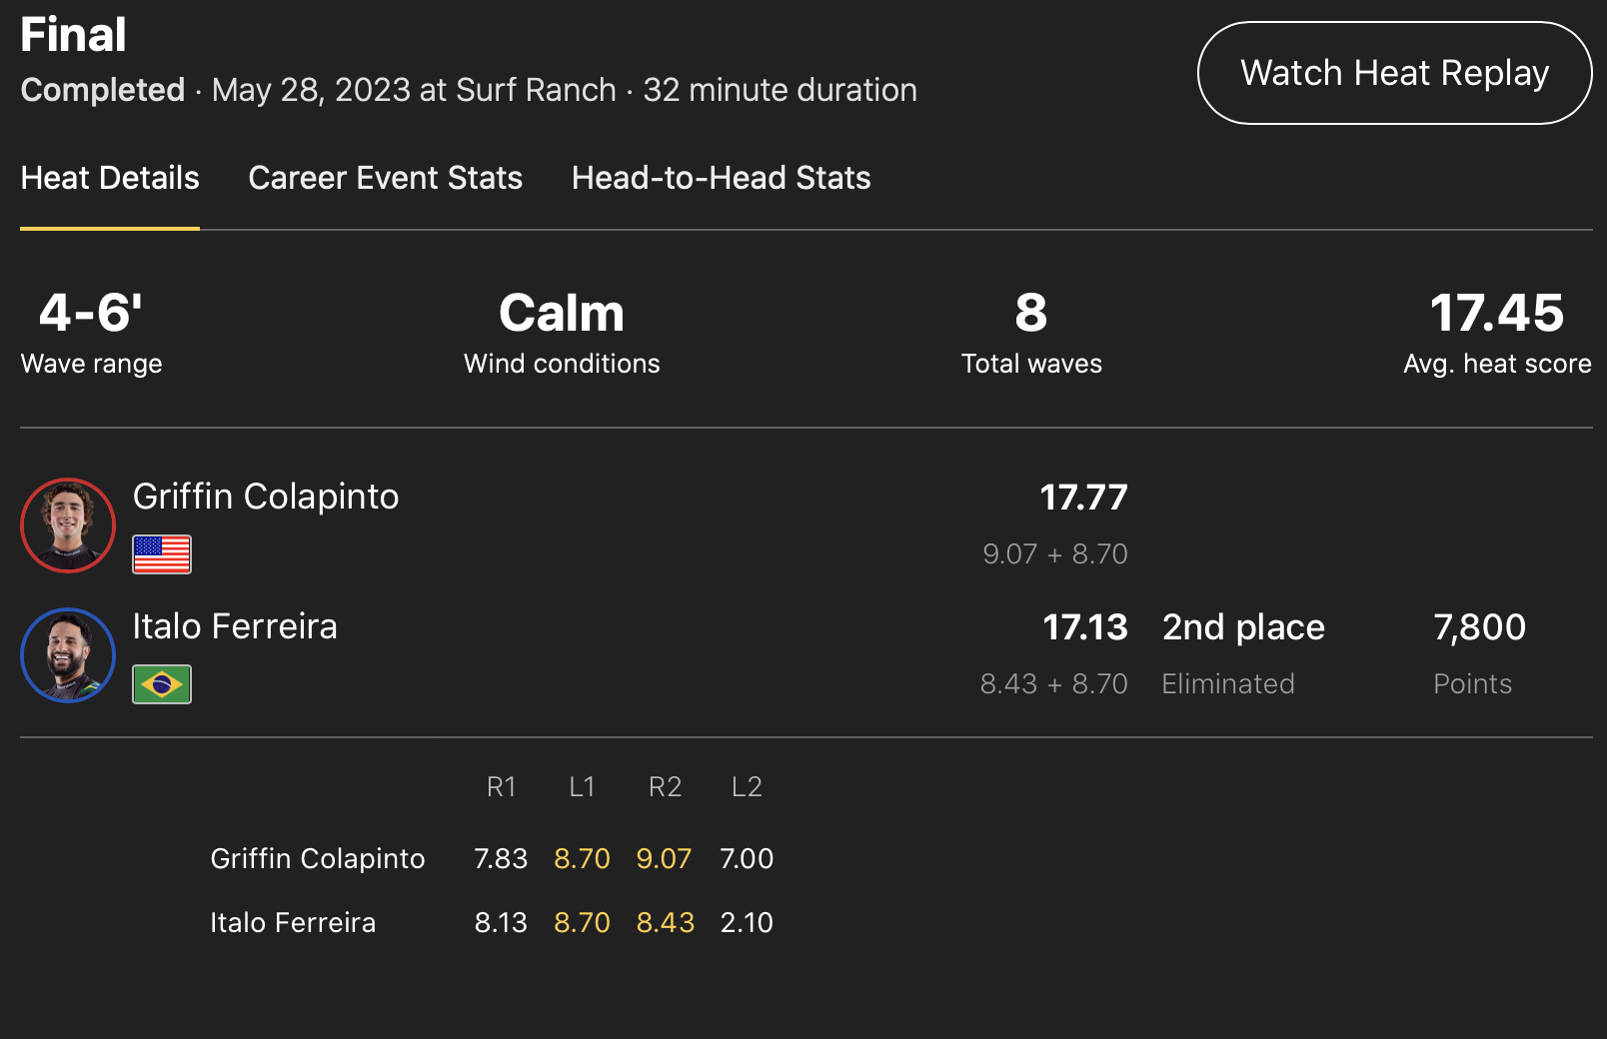Click Italo Ferreira's name in score table

tap(293, 922)
